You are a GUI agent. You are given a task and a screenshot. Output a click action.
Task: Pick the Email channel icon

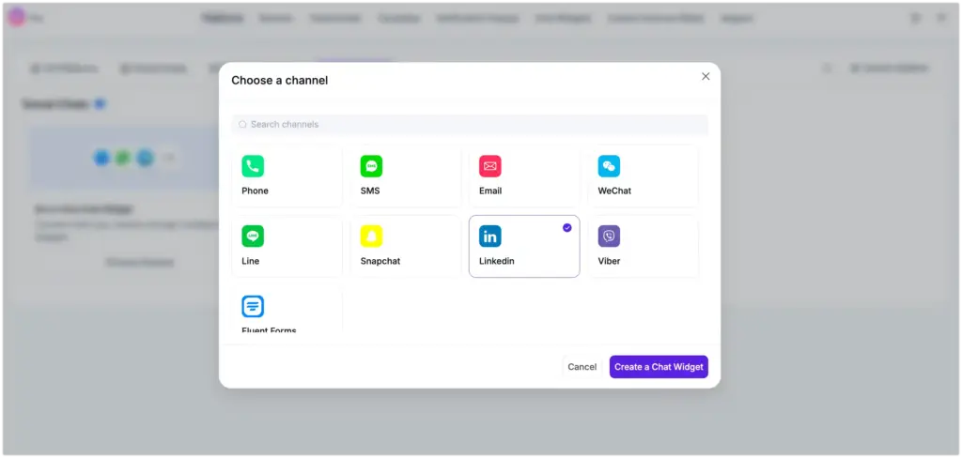click(490, 166)
